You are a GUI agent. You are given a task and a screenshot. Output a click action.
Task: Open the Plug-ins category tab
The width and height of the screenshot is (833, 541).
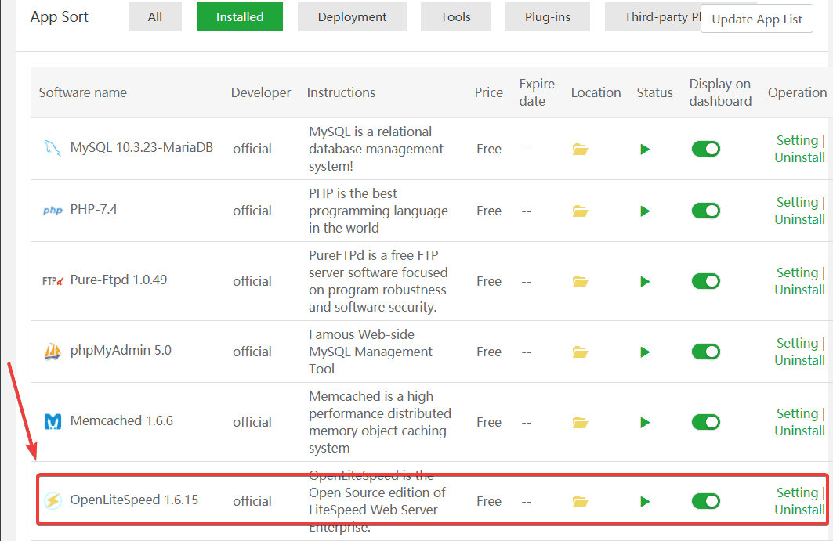pyautogui.click(x=547, y=17)
